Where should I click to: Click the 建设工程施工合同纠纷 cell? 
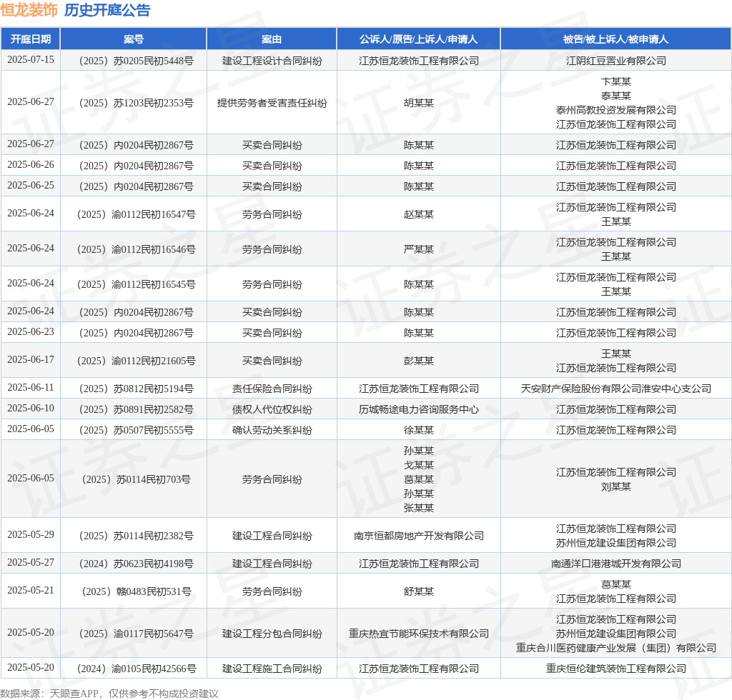272,669
